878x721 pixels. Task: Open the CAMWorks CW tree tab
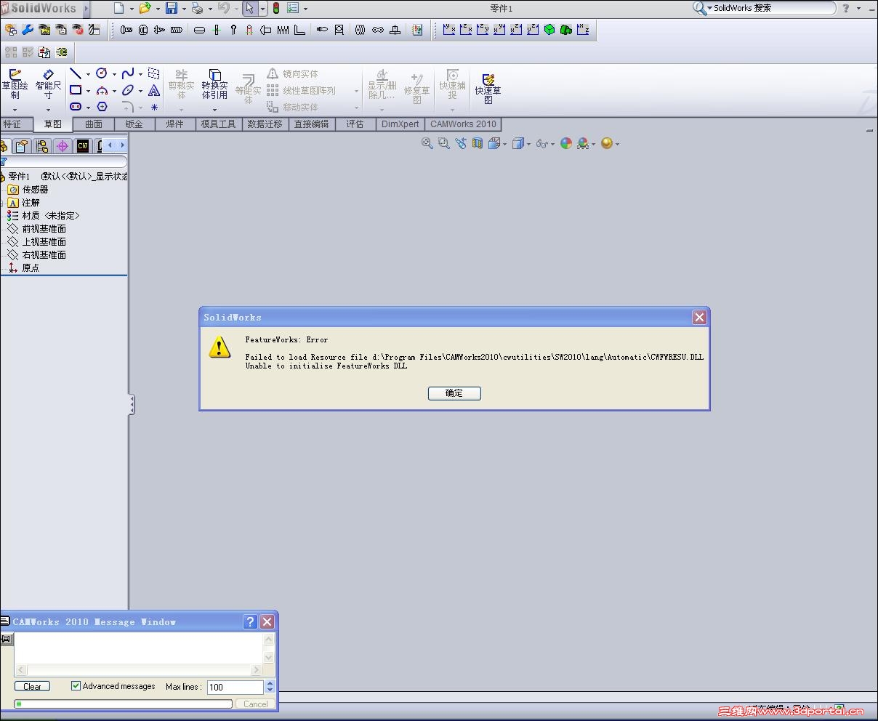point(83,146)
